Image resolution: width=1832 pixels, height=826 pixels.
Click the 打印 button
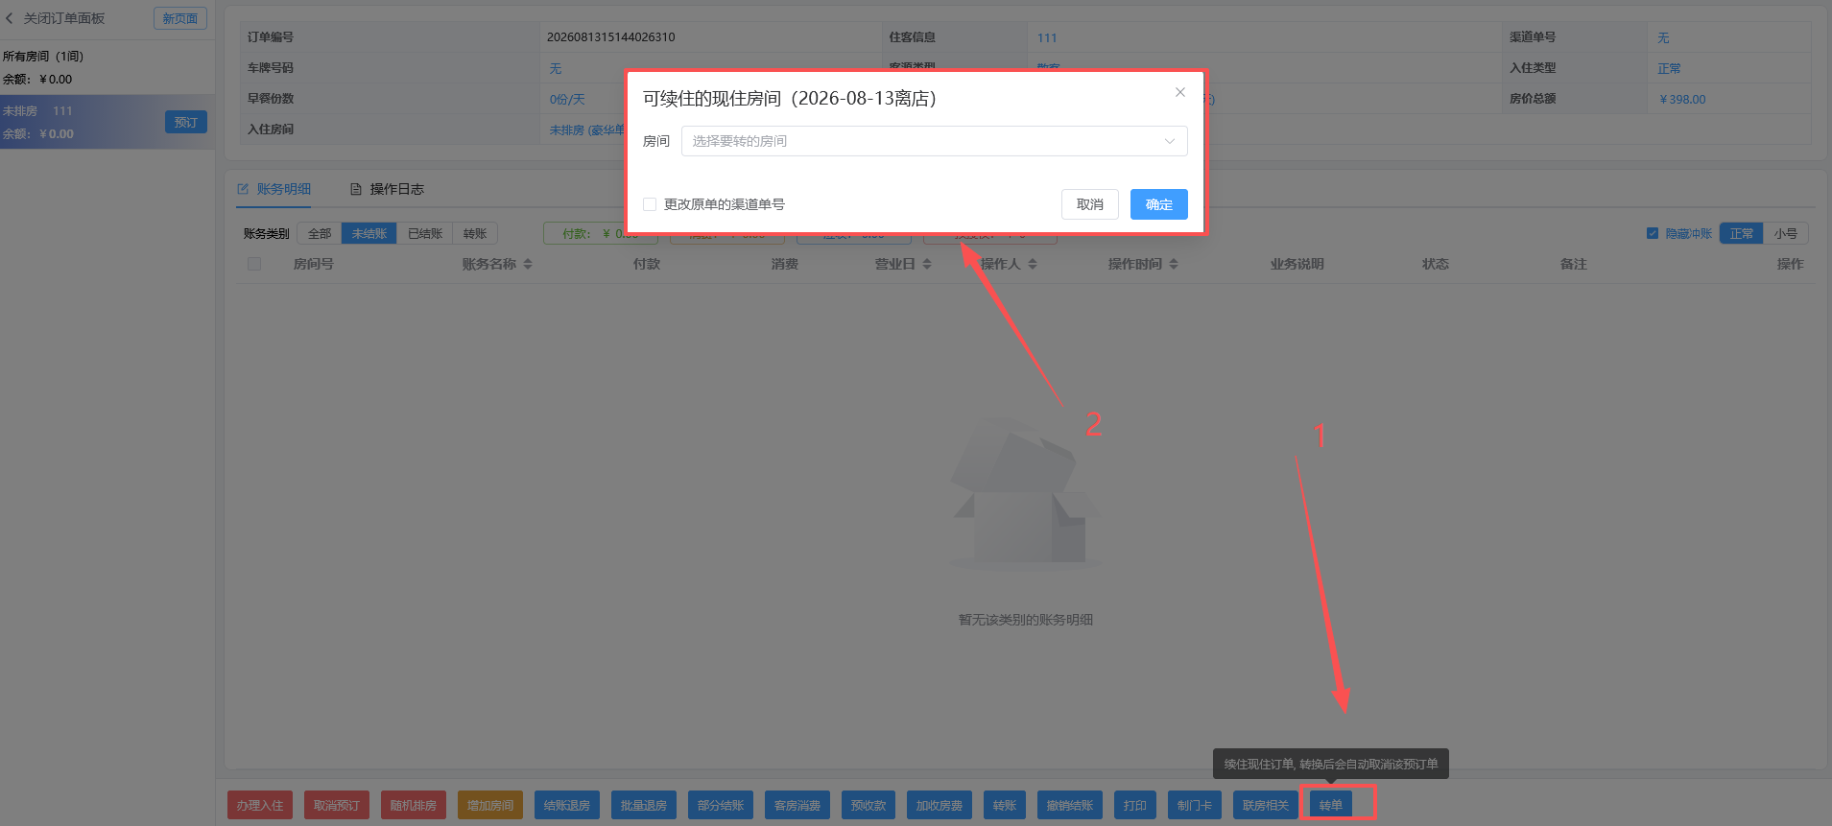click(x=1135, y=805)
